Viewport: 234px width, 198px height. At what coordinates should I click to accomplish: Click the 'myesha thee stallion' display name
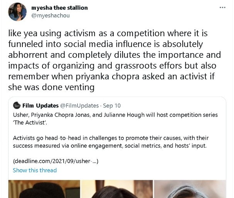tap(59, 8)
